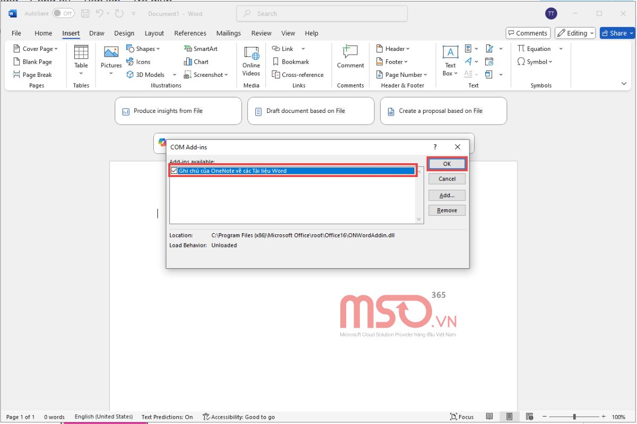Screen dimensions: 637x424
Task: Open the TT account avatar
Action: (x=551, y=14)
